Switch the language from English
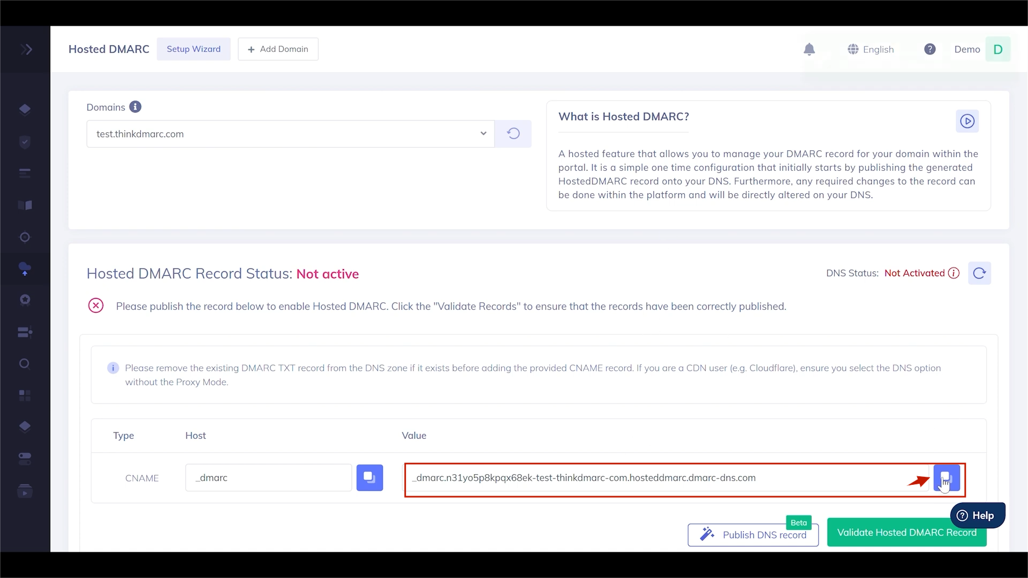 (x=871, y=49)
